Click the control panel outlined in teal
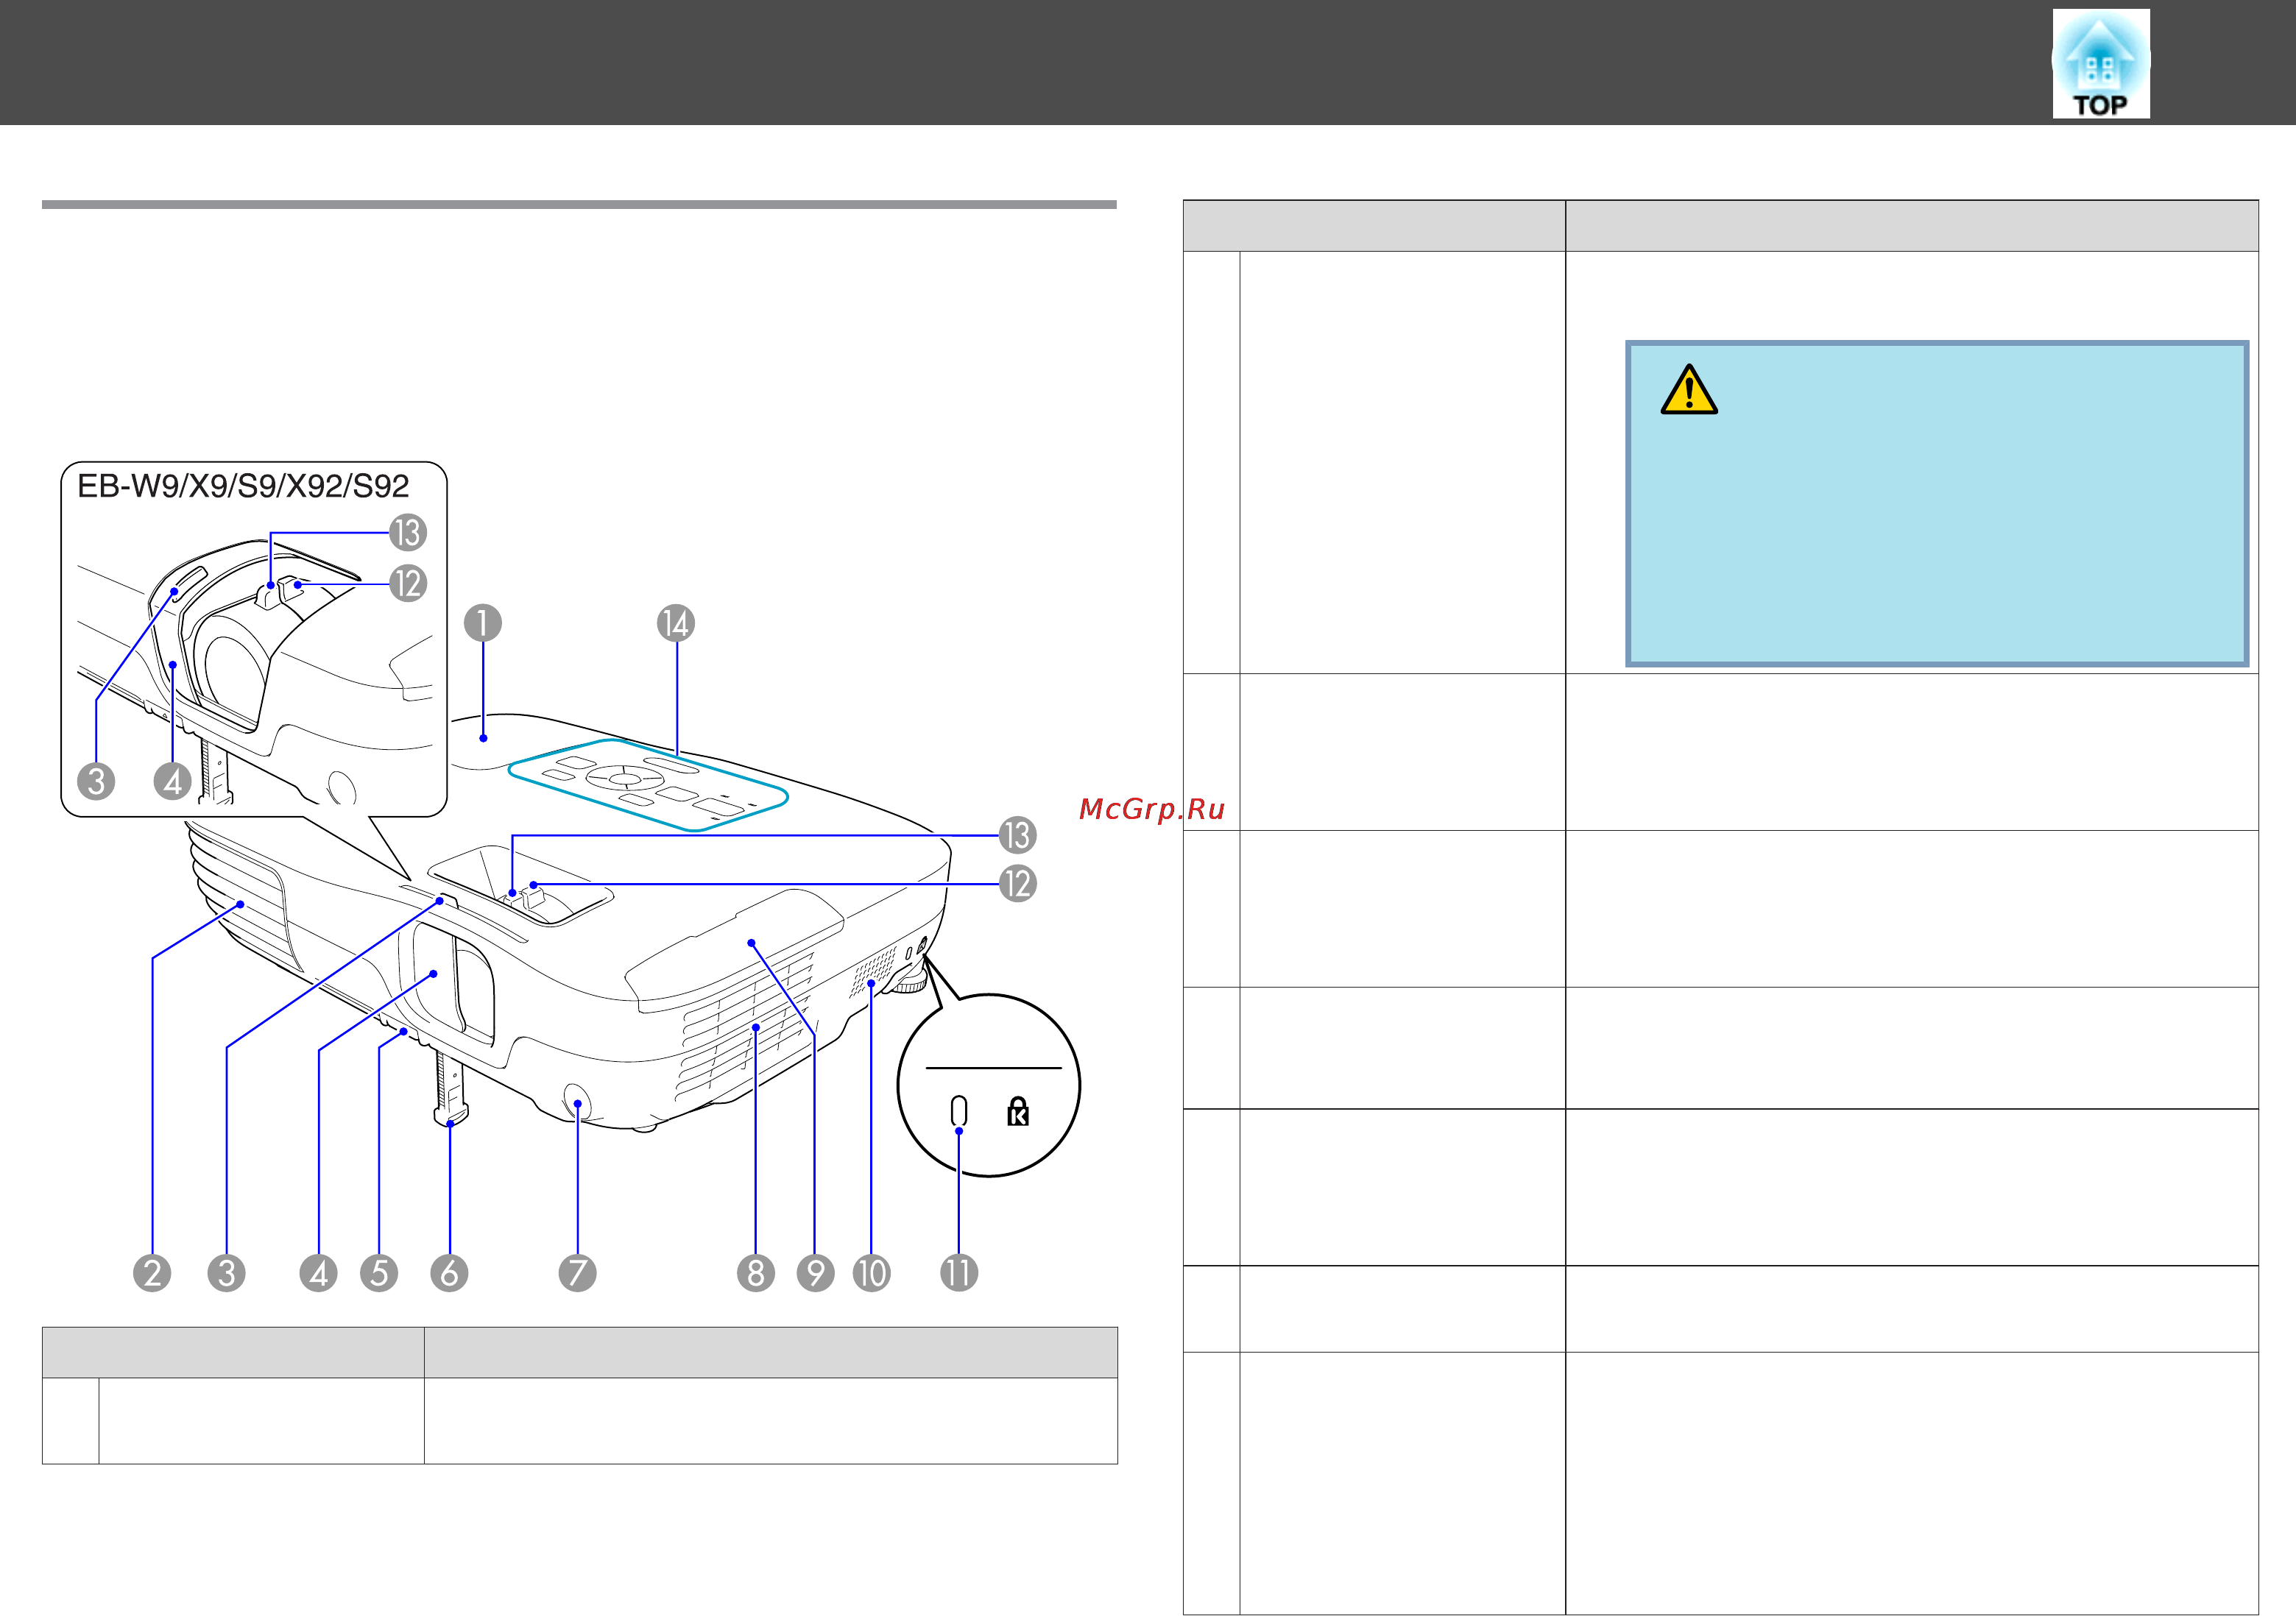The image size is (2296, 1616). coord(648,785)
